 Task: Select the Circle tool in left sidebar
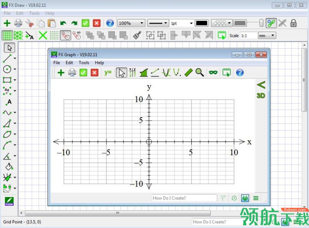(7, 69)
